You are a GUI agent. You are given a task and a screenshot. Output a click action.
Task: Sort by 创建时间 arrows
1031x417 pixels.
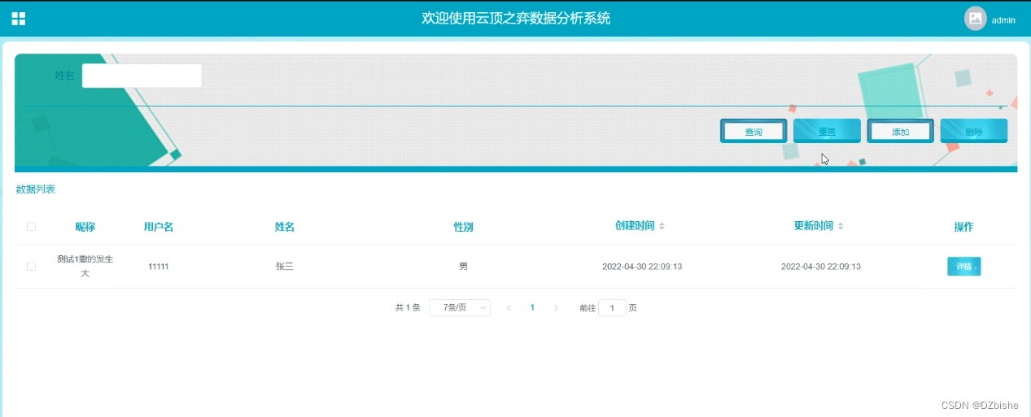coord(662,226)
